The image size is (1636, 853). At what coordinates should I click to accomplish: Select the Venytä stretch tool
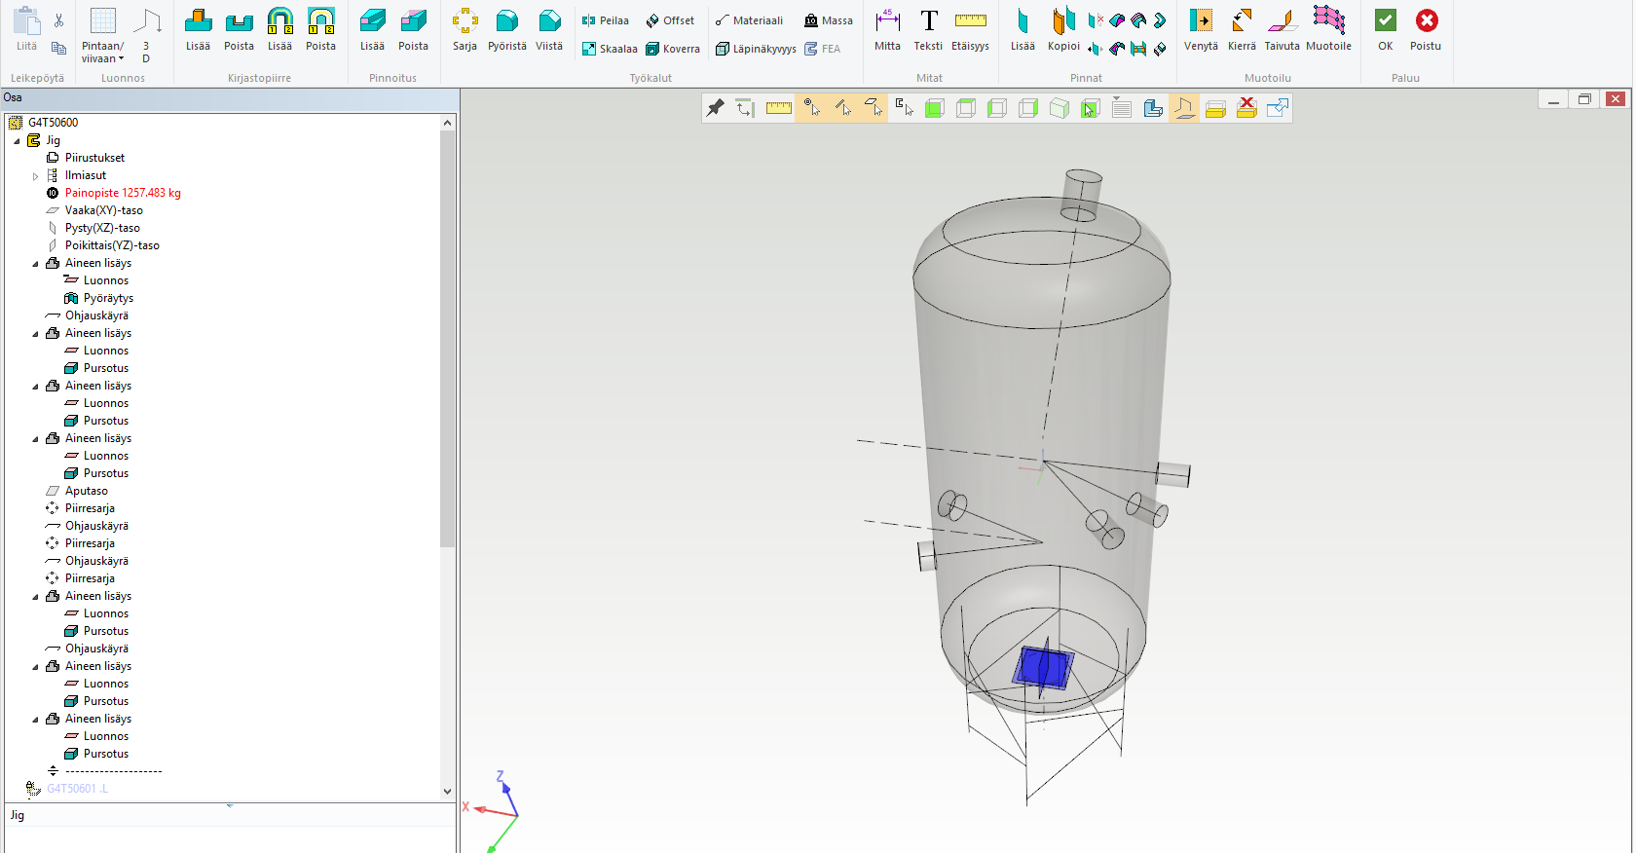1201,30
